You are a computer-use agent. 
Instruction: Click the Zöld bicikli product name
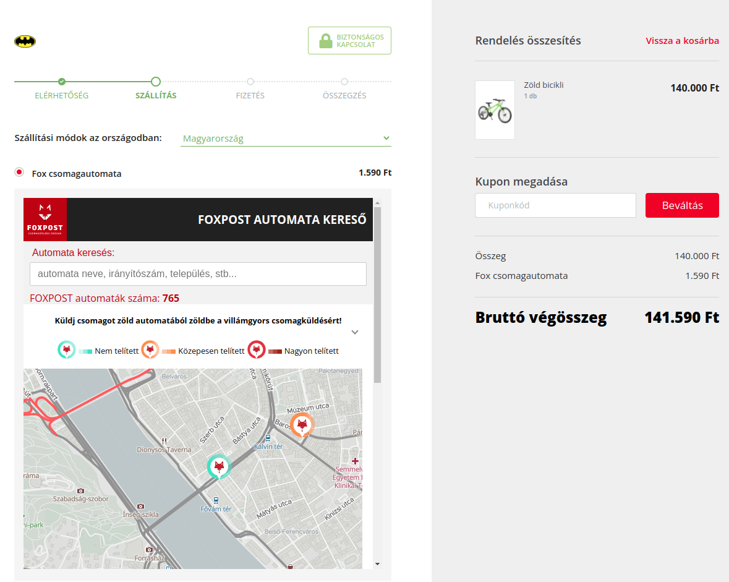point(544,85)
